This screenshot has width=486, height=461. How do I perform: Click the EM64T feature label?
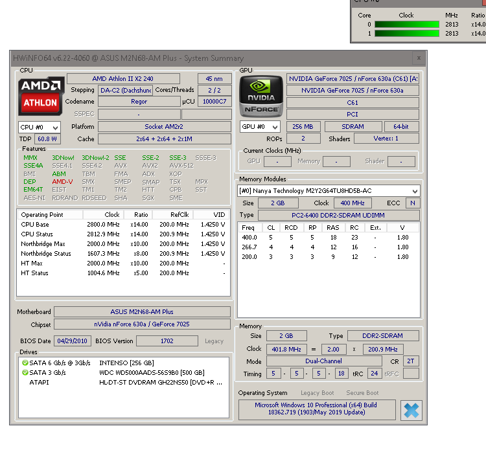pyautogui.click(x=33, y=190)
